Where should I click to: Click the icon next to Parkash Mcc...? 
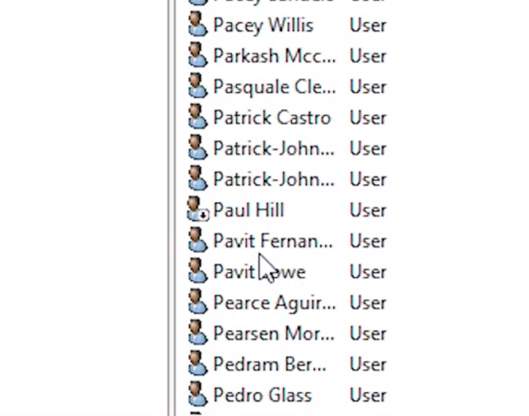pyautogui.click(x=197, y=55)
